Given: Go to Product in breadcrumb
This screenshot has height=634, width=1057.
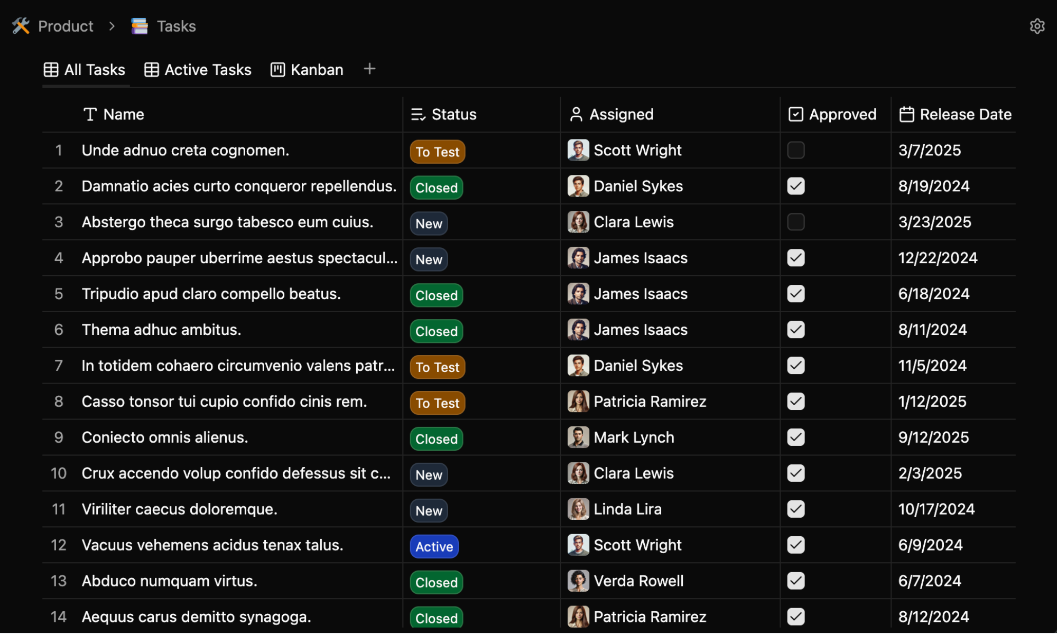Looking at the screenshot, I should point(66,26).
